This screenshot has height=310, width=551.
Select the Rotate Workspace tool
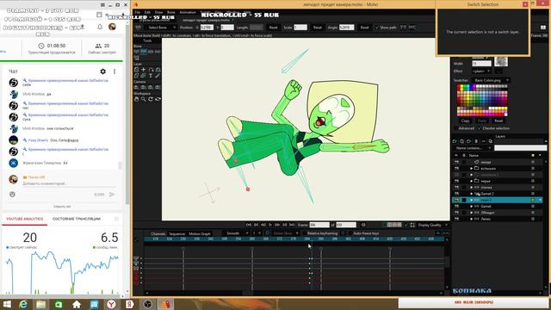151,99
